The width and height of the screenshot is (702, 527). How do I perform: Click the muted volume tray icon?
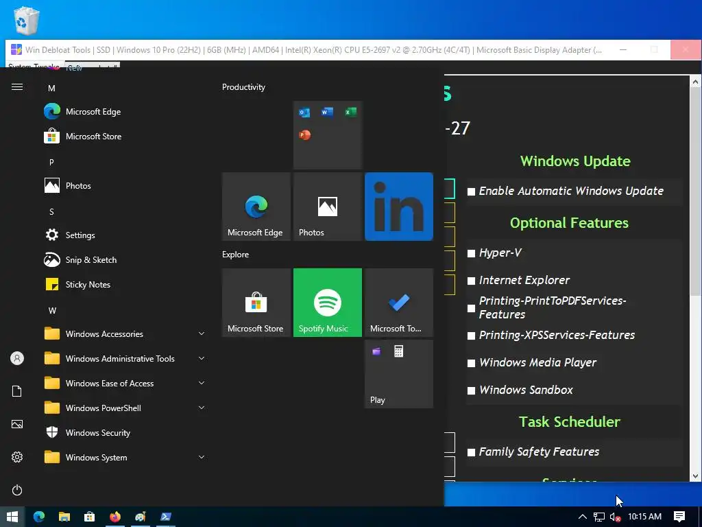(616, 517)
